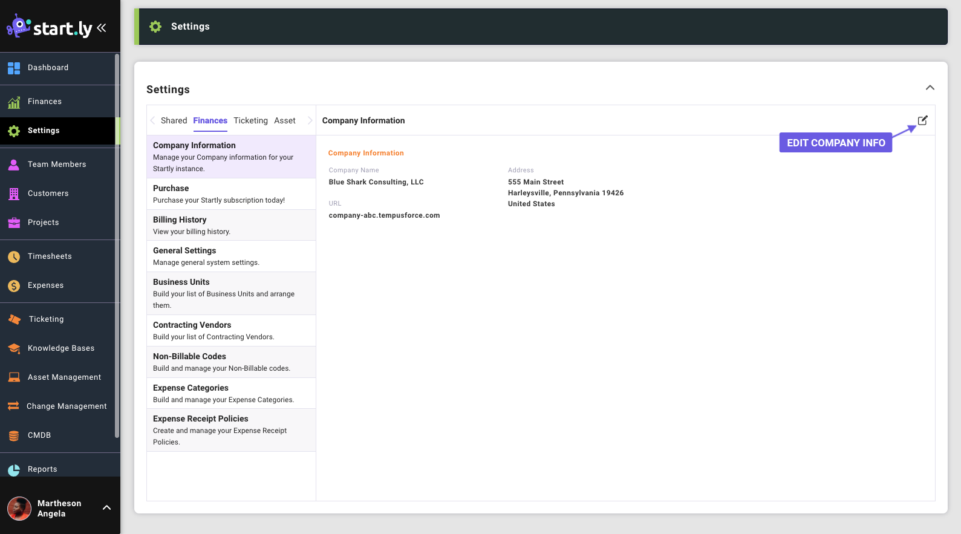Open Expenses dollar coin icon

(14, 286)
